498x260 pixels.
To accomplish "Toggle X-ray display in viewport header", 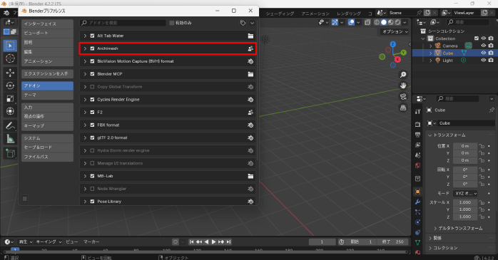I will [367, 22].
